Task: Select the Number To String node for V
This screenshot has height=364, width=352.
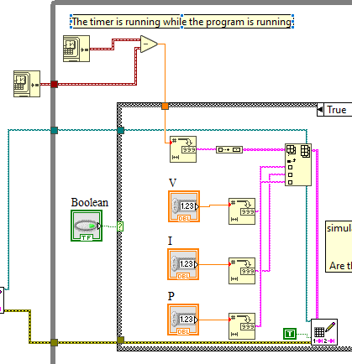Action: coord(242,211)
